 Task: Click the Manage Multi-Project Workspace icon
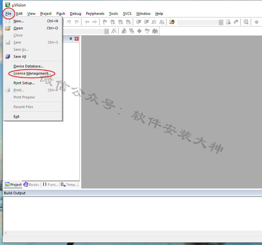tap(132, 31)
